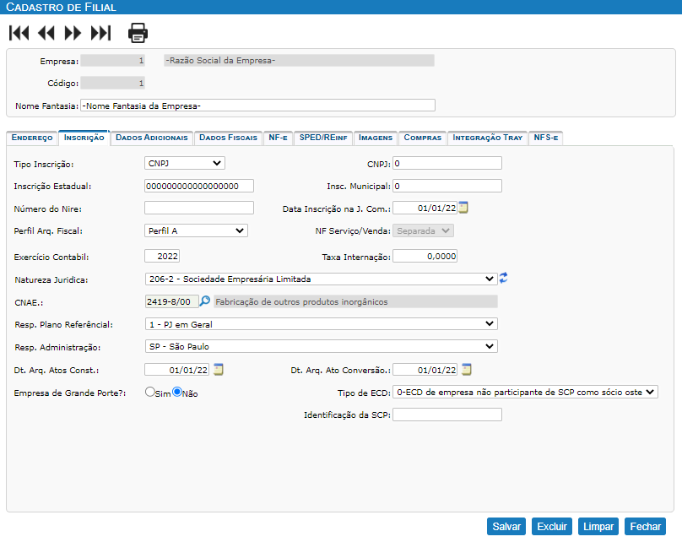
Task: Click the Código field
Action: click(x=112, y=83)
